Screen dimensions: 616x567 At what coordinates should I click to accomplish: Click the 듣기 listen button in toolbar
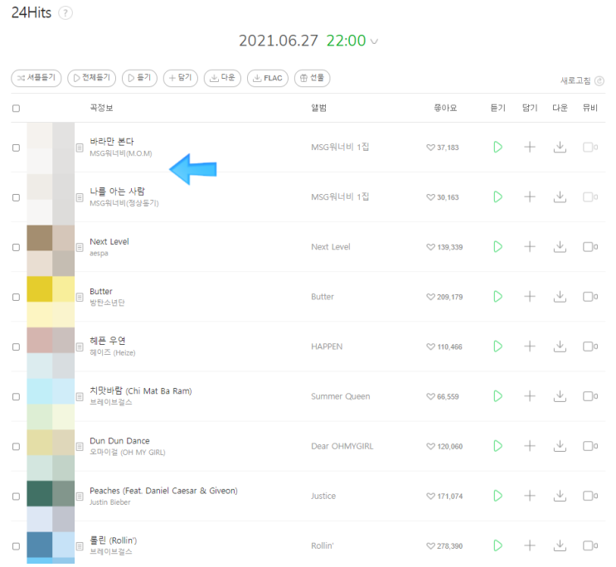139,78
